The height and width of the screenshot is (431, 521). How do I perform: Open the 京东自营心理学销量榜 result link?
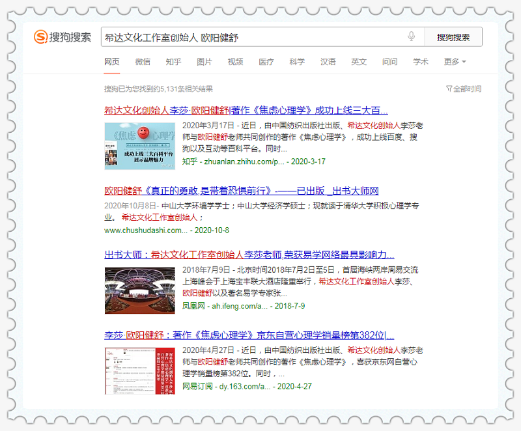click(249, 335)
